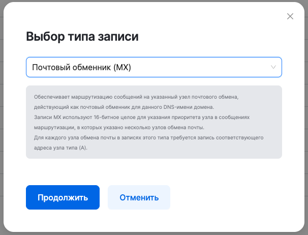Screen dimensions: 308x235
Task: Close the record type dialog with X
Action: click(x=290, y=16)
